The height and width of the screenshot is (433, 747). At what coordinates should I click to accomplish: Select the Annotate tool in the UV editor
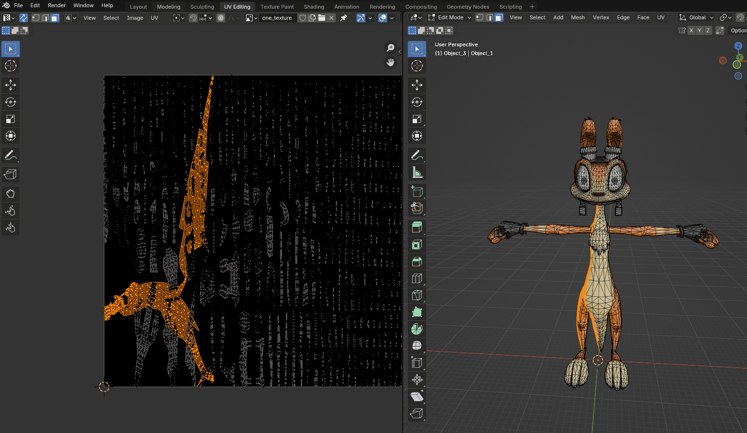click(x=11, y=156)
